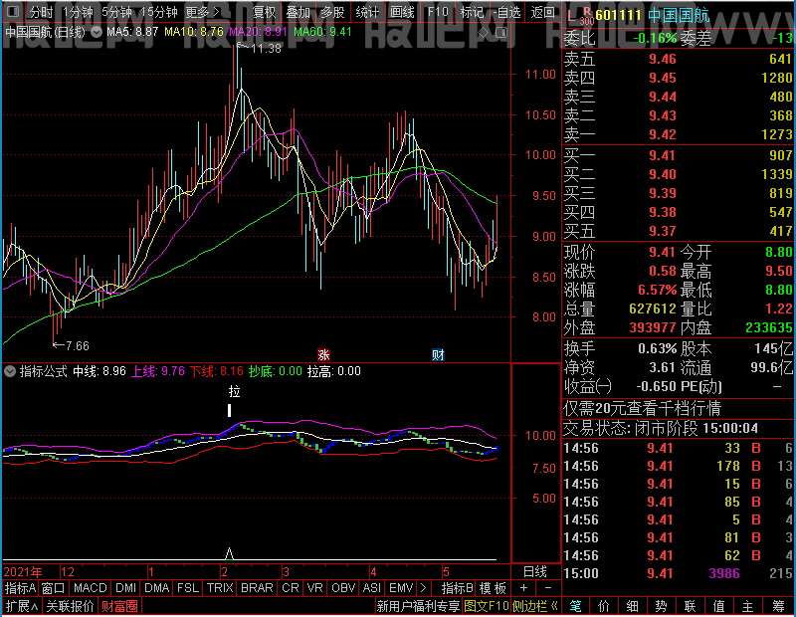
Task: Select 联 linked tab in sidebar
Action: coord(690,606)
